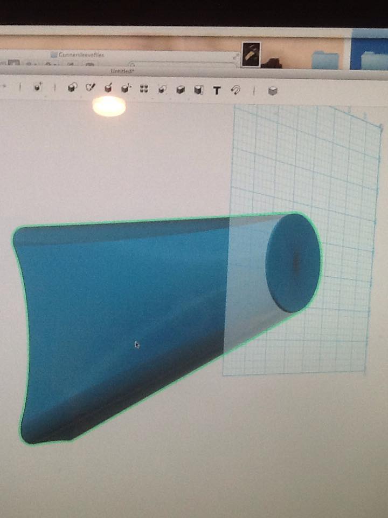Open the image thumbnail on the desktop
This screenshot has height=518, width=388.
click(x=251, y=54)
